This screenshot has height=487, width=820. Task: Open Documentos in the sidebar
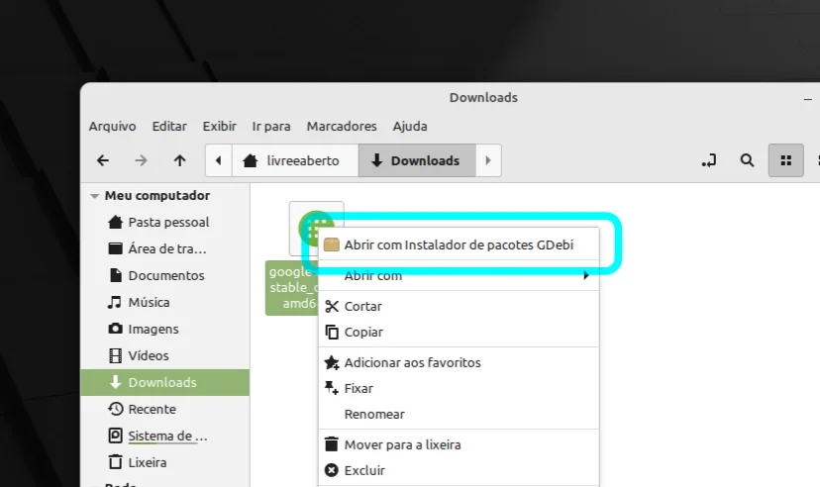164,275
